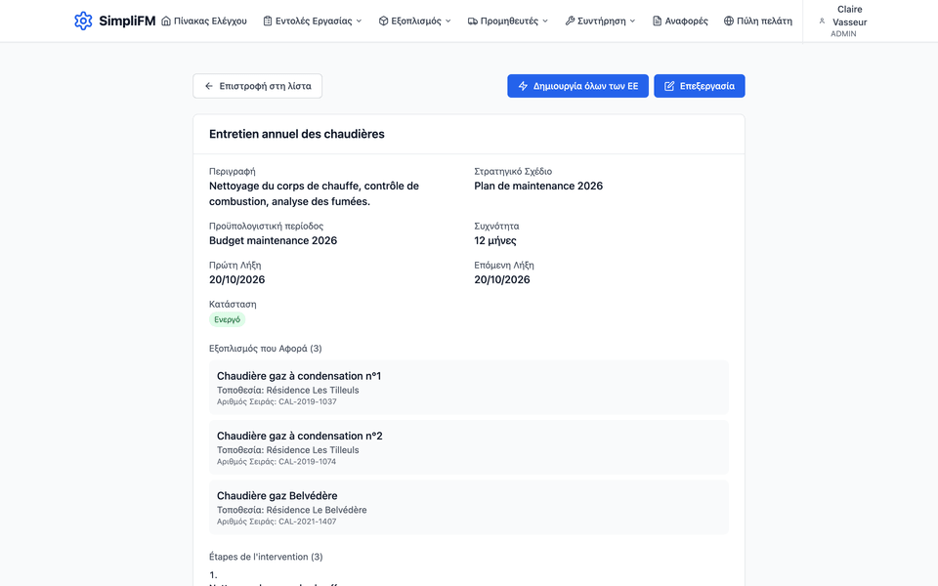The width and height of the screenshot is (938, 586).
Task: Click the home icon beside Πίνακας Ελέγχου
Action: (x=166, y=21)
